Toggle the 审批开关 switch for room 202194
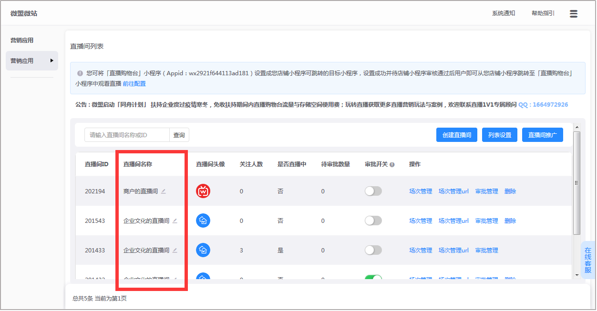This screenshot has height=311, width=597. 373,191
